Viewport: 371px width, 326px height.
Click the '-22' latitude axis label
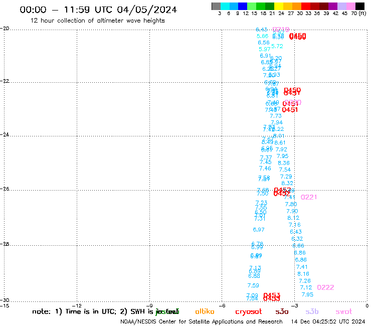(x=4, y=81)
